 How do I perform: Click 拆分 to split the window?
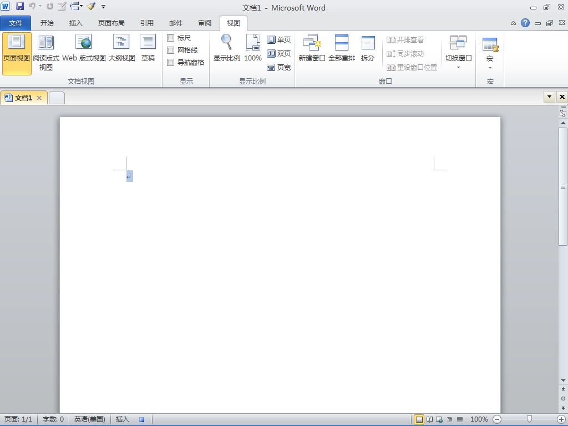368,48
